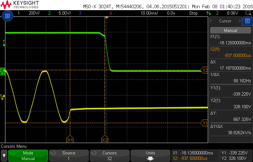Click the back arrow softkey in Cursors Menu
The image size is (253, 162).
(4, 155)
